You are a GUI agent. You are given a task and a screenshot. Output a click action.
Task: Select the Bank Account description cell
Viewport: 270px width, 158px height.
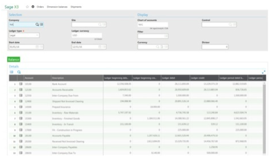coord(77,84)
